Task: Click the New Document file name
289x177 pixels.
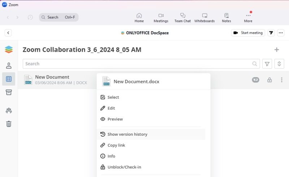Action: tap(52, 77)
